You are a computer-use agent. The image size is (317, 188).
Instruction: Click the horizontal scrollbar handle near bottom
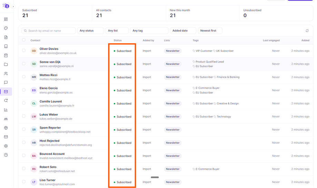(155, 177)
